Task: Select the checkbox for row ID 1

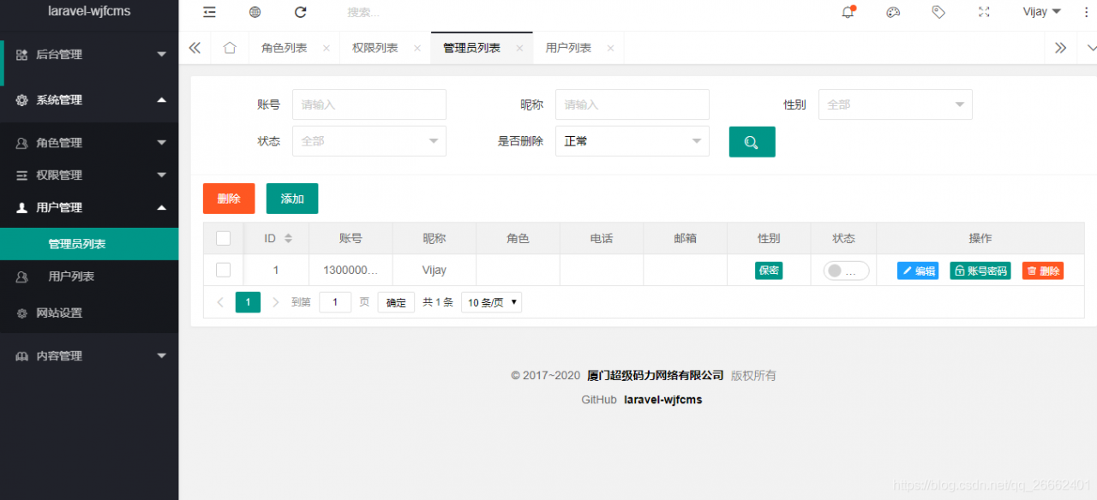Action: point(224,270)
